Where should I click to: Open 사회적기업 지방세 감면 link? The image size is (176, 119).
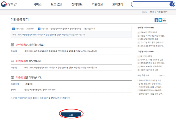(149, 70)
